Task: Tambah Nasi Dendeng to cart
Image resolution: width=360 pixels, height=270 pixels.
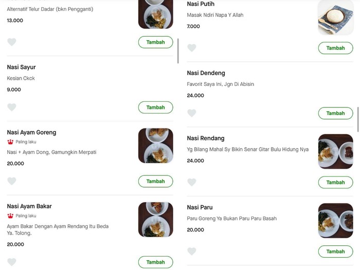Action: tap(335, 113)
